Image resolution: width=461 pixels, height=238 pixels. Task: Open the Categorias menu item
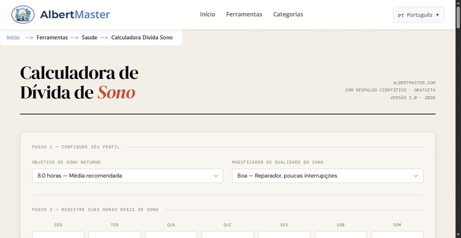(288, 14)
